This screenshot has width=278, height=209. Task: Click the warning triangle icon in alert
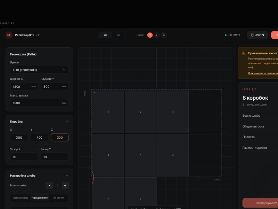[x=243, y=53]
